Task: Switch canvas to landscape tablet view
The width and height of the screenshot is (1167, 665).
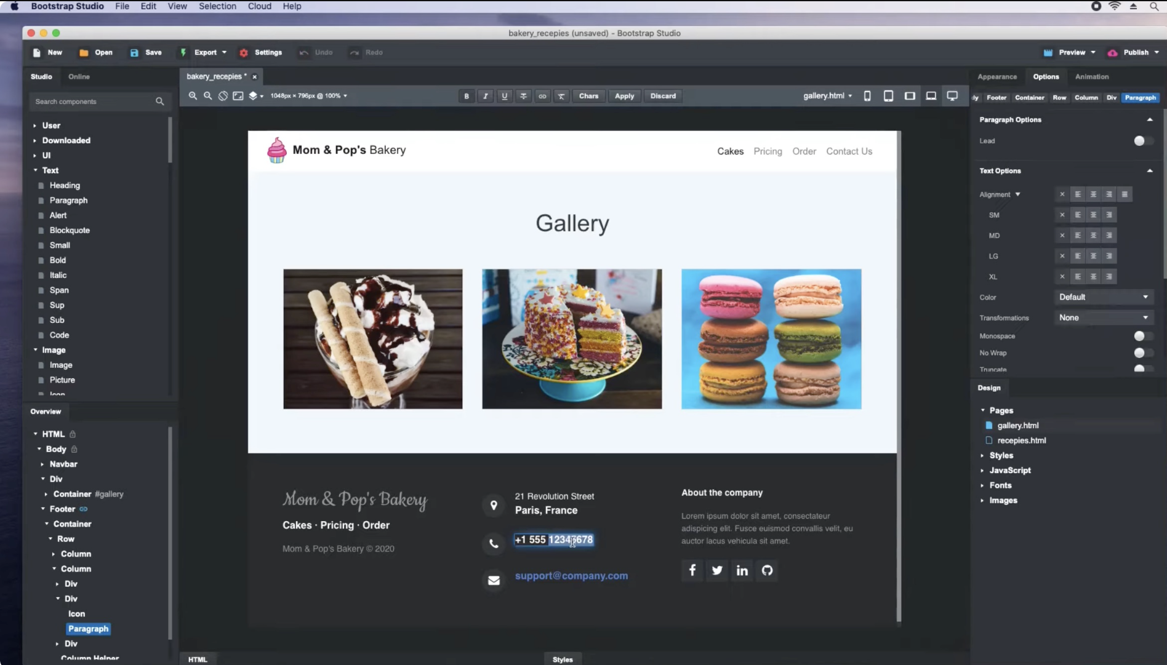Action: pyautogui.click(x=910, y=96)
